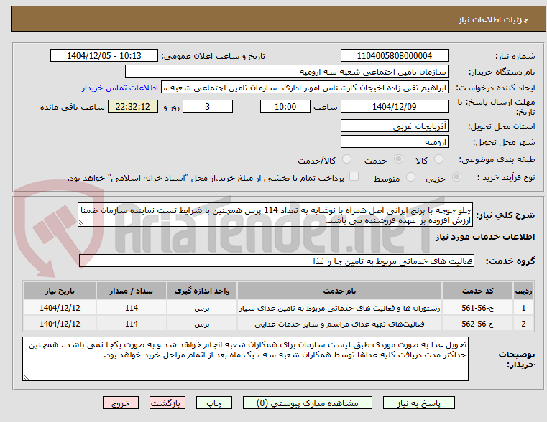The height and width of the screenshot is (422, 547).
Task: Click the row 2 date cell 1404/12/12
Action: [60, 324]
